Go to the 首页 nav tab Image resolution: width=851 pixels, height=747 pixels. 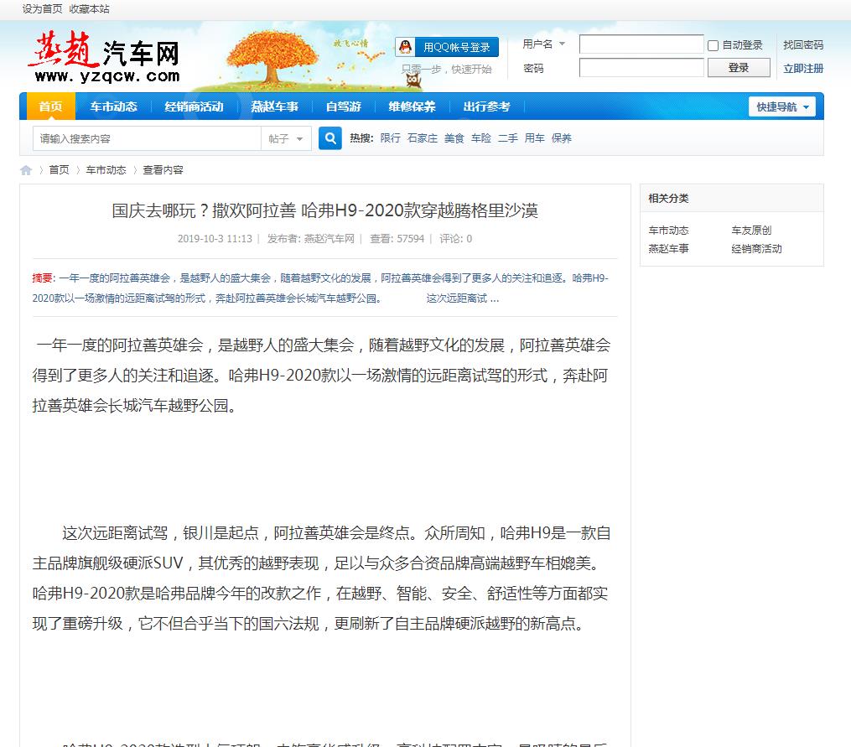click(x=50, y=106)
